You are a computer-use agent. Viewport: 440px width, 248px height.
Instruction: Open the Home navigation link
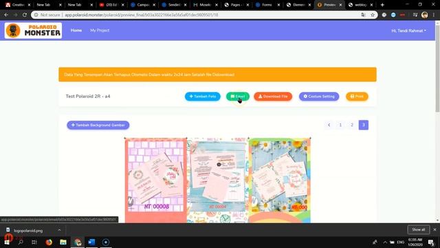[76, 30]
